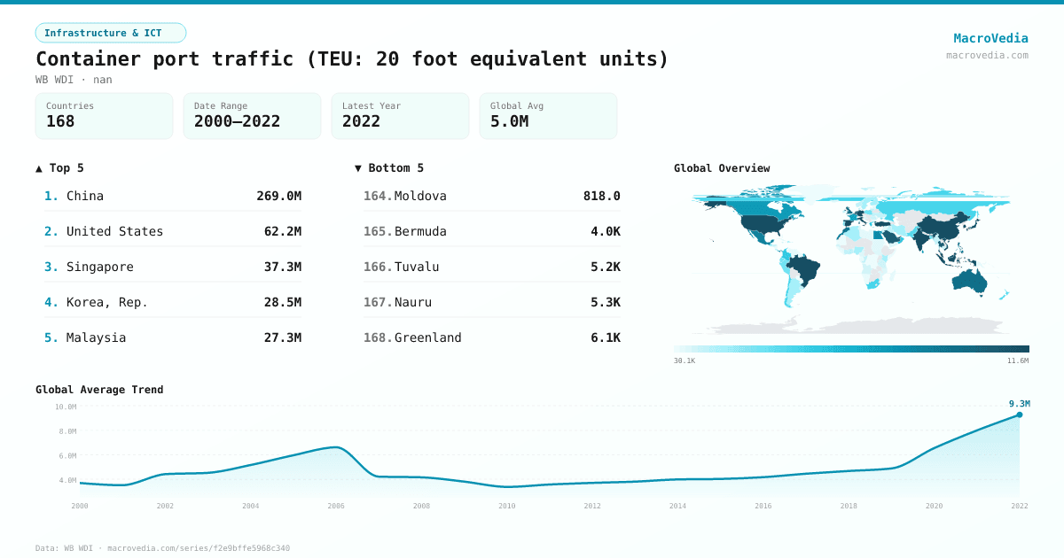Click the Infrastructure & ICT category tag
Image resolution: width=1064 pixels, height=558 pixels.
pos(110,33)
